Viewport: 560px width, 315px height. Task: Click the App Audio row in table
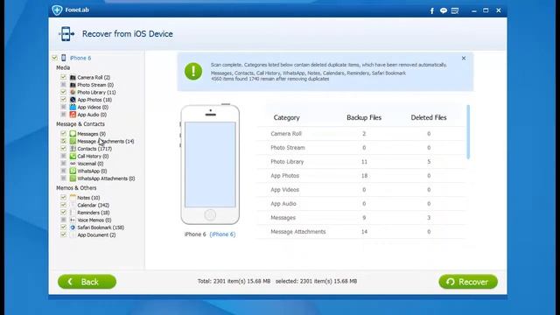(361, 204)
